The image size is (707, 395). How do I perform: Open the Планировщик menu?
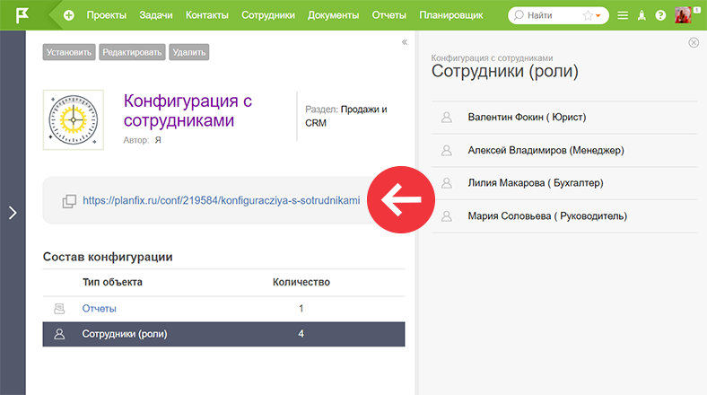pyautogui.click(x=451, y=15)
